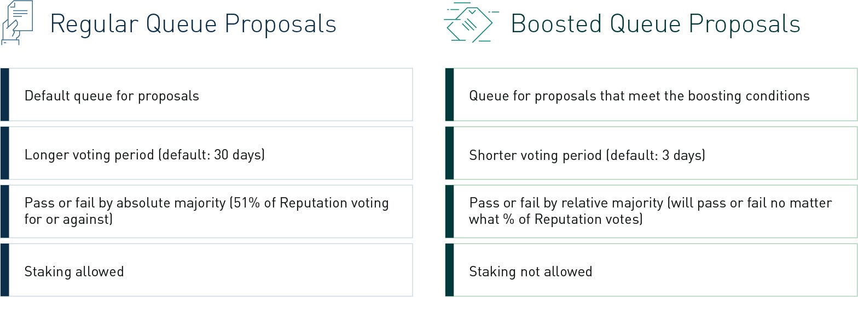Open the absolute majority rule card
The image size is (858, 326).
[x=211, y=211]
